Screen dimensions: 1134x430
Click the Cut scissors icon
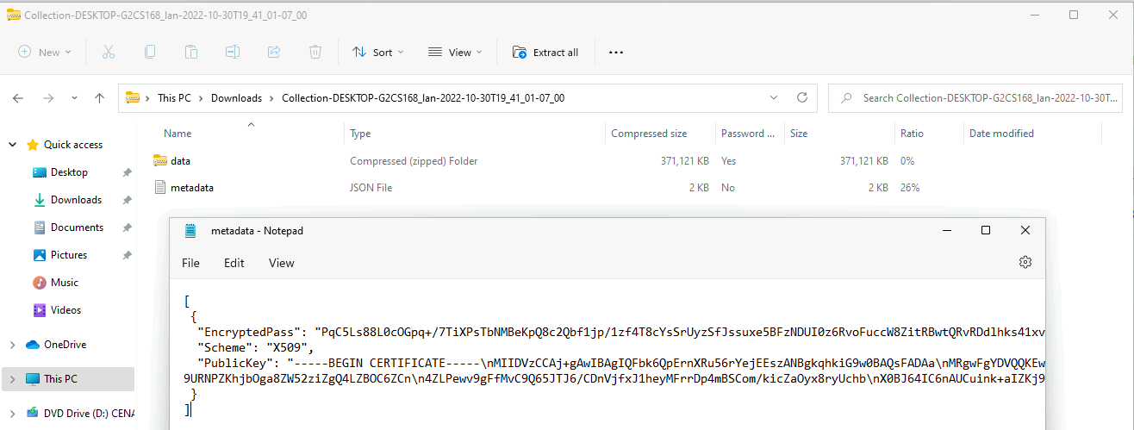[x=109, y=53]
